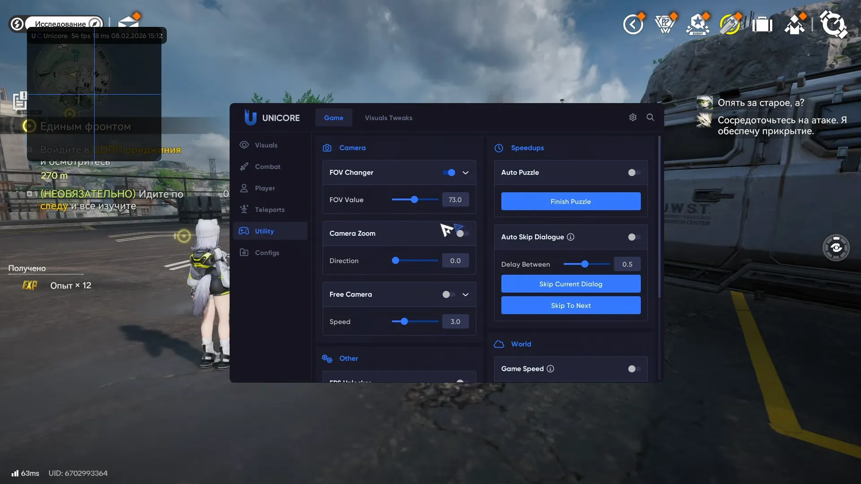Open the Combat sidebar section

[x=267, y=167]
